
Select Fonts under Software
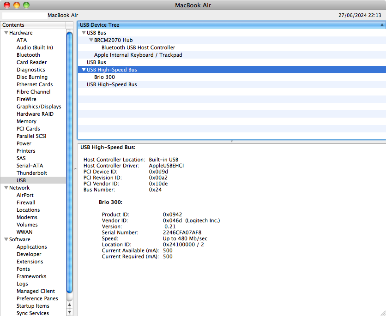pos(23,269)
